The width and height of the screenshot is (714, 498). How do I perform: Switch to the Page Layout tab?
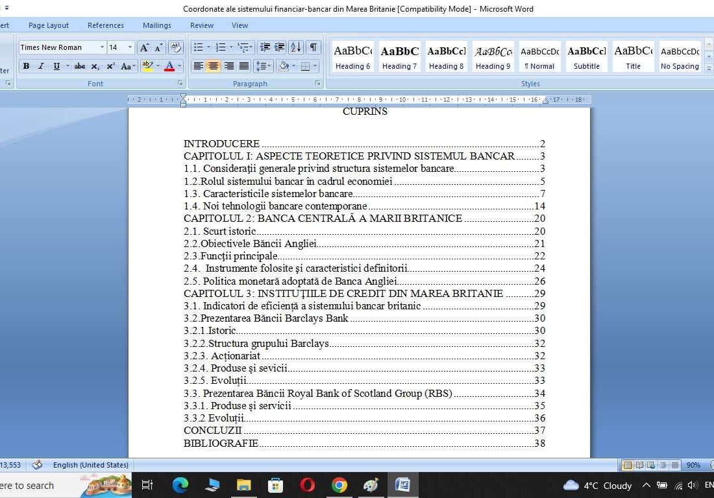tap(49, 25)
